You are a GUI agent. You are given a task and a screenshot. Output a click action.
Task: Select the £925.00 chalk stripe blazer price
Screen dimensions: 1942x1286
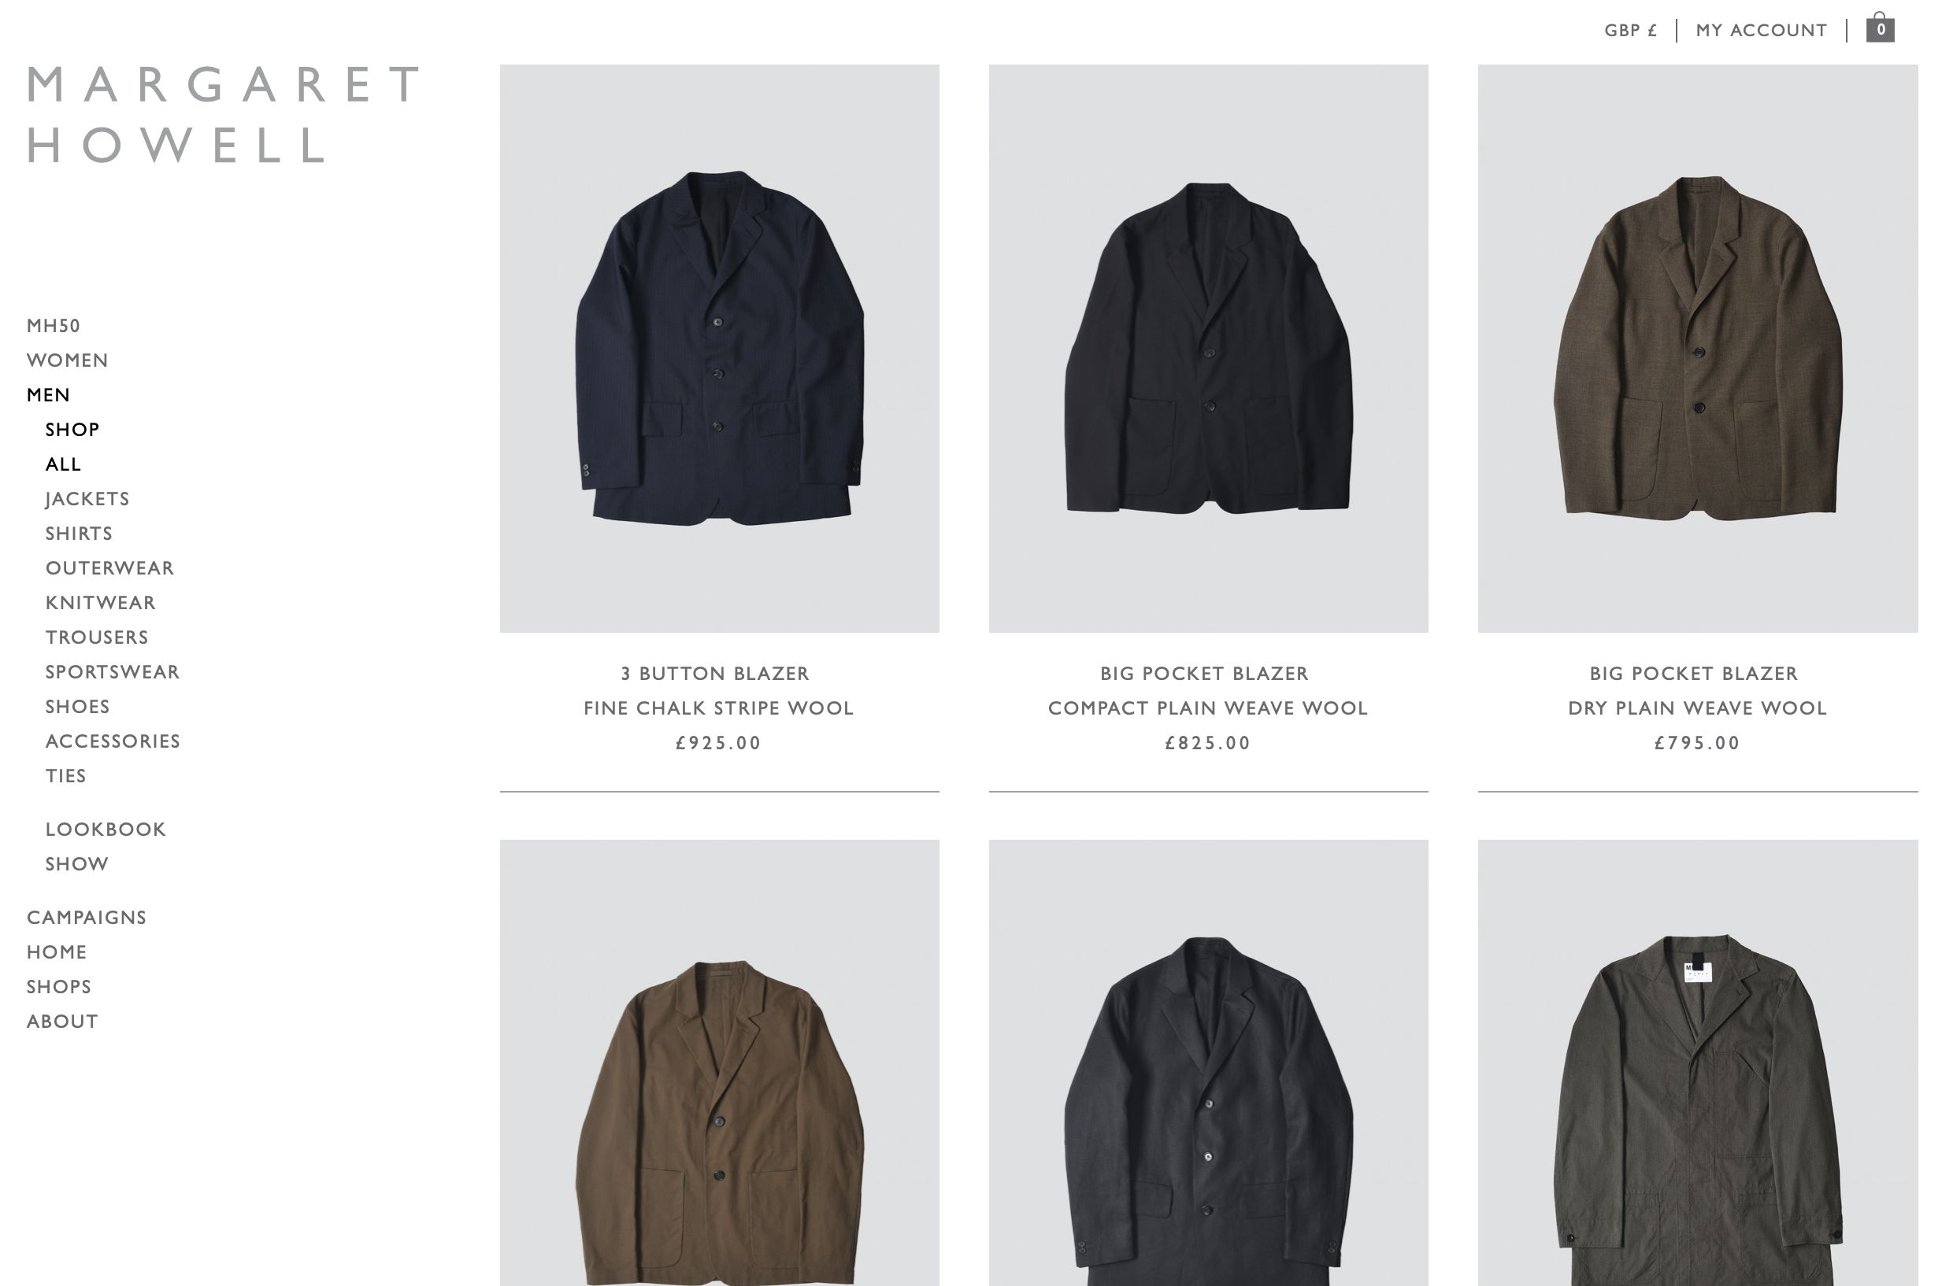pos(719,743)
